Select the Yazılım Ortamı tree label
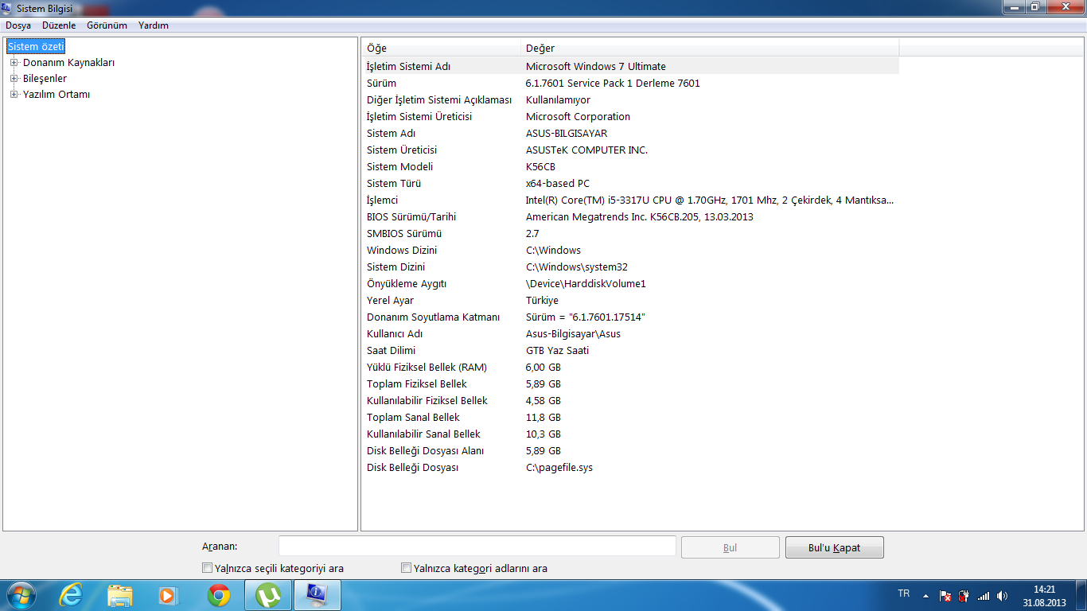1087x611 pixels. coord(56,94)
